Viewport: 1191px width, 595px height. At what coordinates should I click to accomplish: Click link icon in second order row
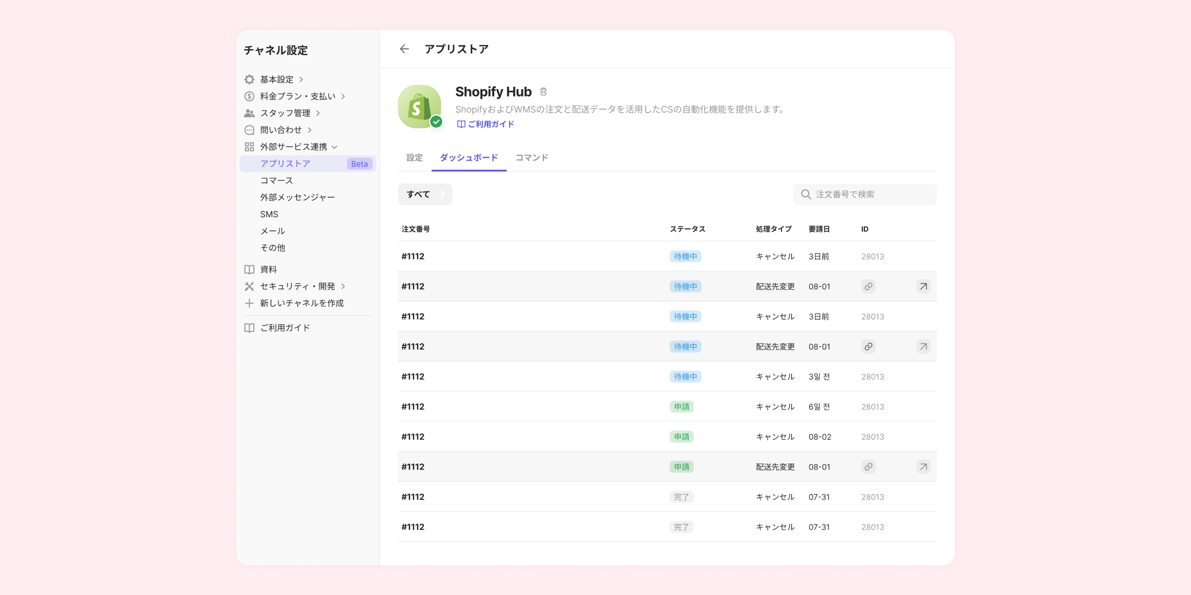pos(868,287)
